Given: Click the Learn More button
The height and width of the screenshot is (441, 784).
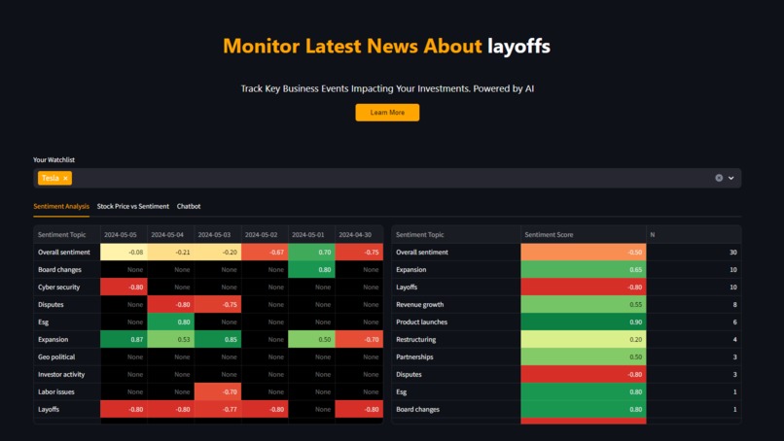Looking at the screenshot, I should (387, 113).
